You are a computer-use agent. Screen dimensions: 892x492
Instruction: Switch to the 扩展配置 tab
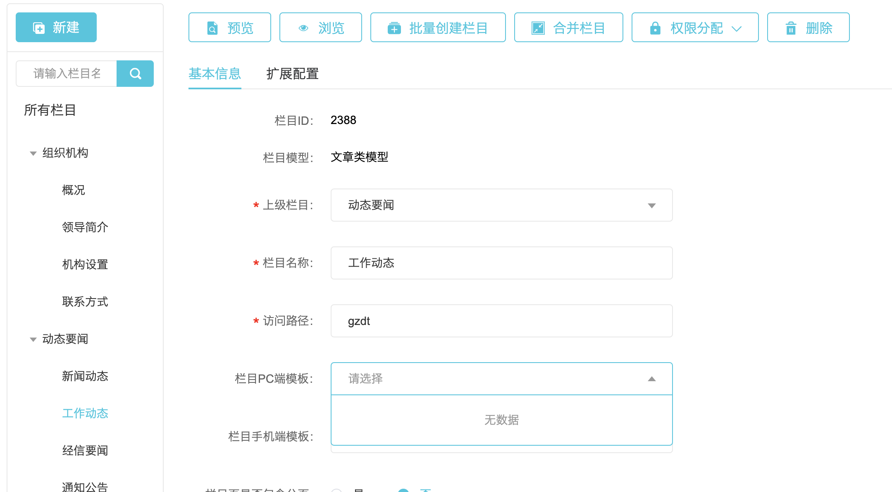pos(292,74)
